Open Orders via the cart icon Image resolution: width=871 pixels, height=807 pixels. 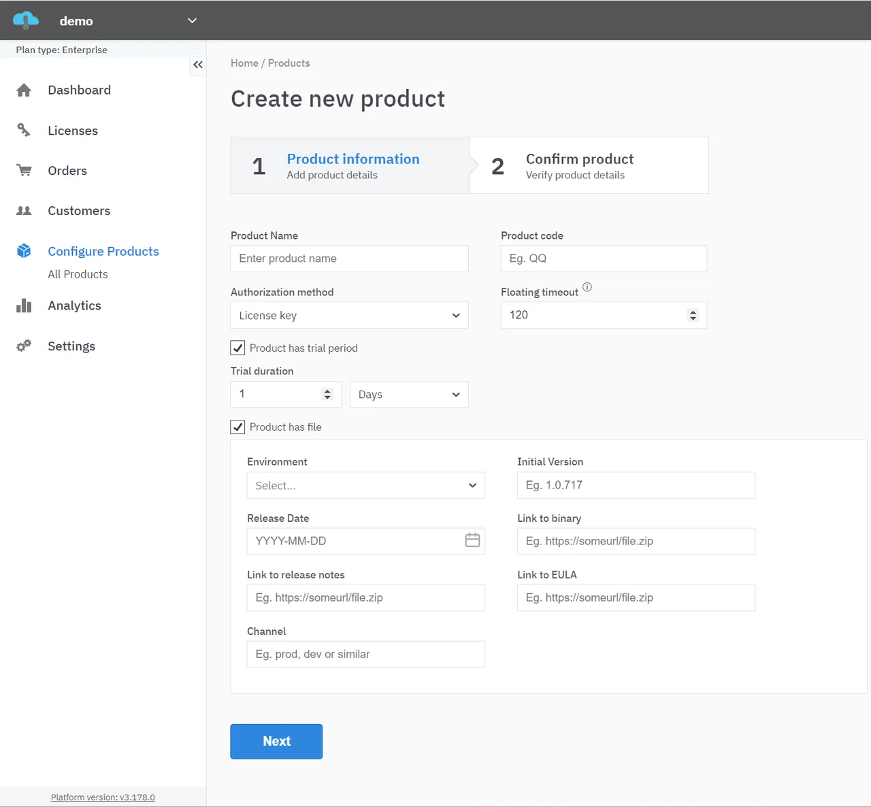tap(24, 170)
